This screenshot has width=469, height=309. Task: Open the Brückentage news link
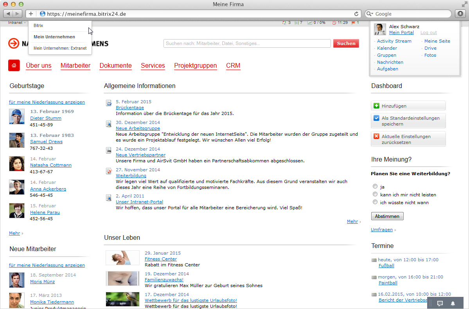(130, 108)
